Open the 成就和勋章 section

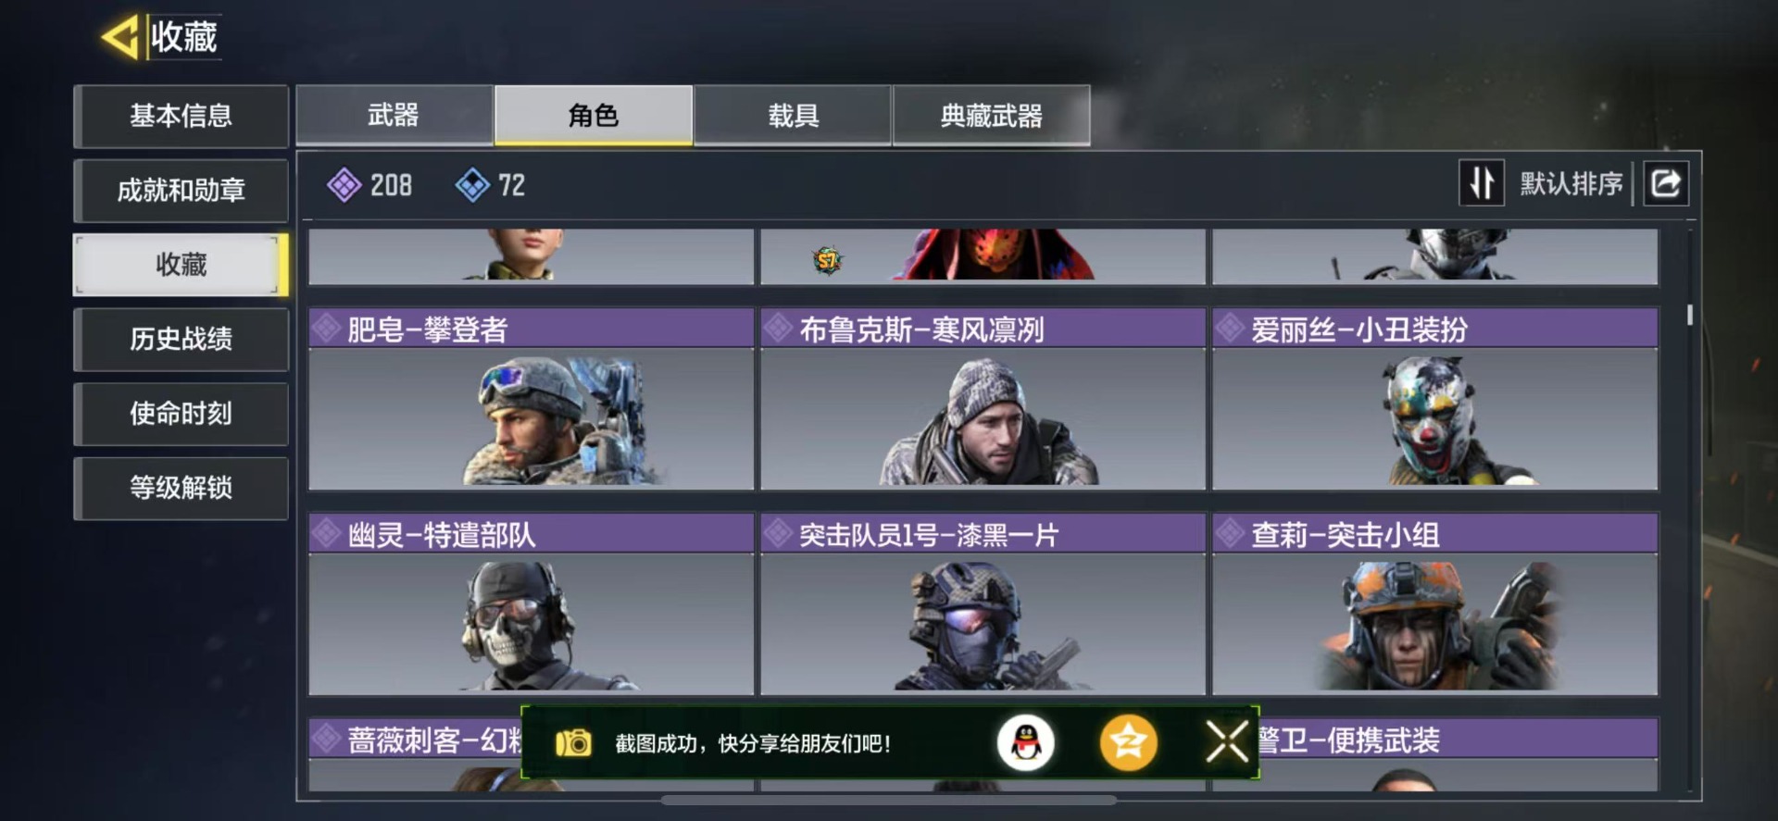click(182, 191)
